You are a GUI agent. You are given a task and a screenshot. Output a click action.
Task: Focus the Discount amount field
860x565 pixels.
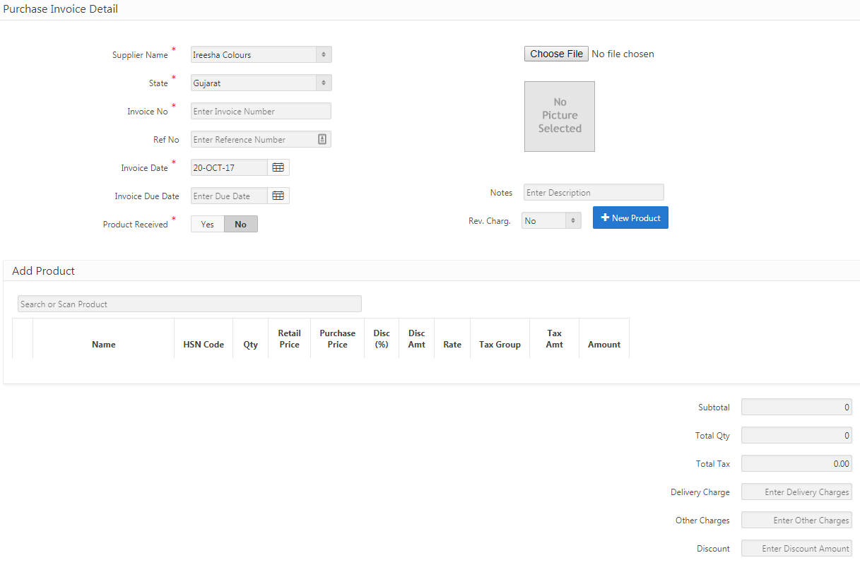(x=796, y=548)
